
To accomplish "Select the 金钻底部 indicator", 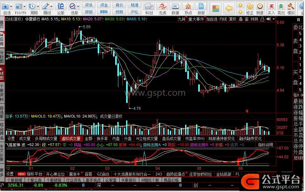I will pos(224,174).
